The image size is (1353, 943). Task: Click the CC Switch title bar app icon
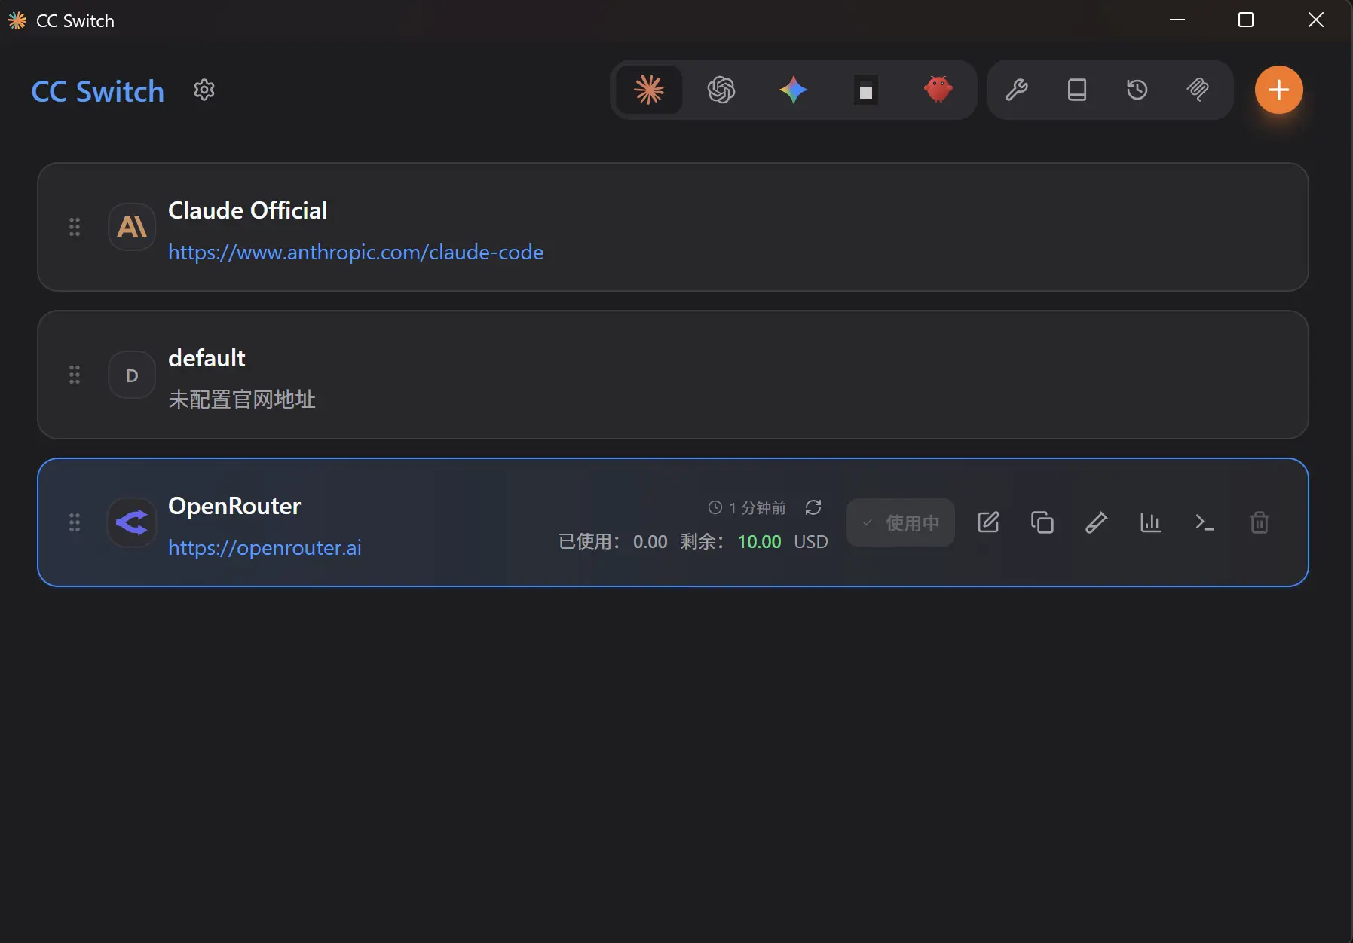pos(17,20)
